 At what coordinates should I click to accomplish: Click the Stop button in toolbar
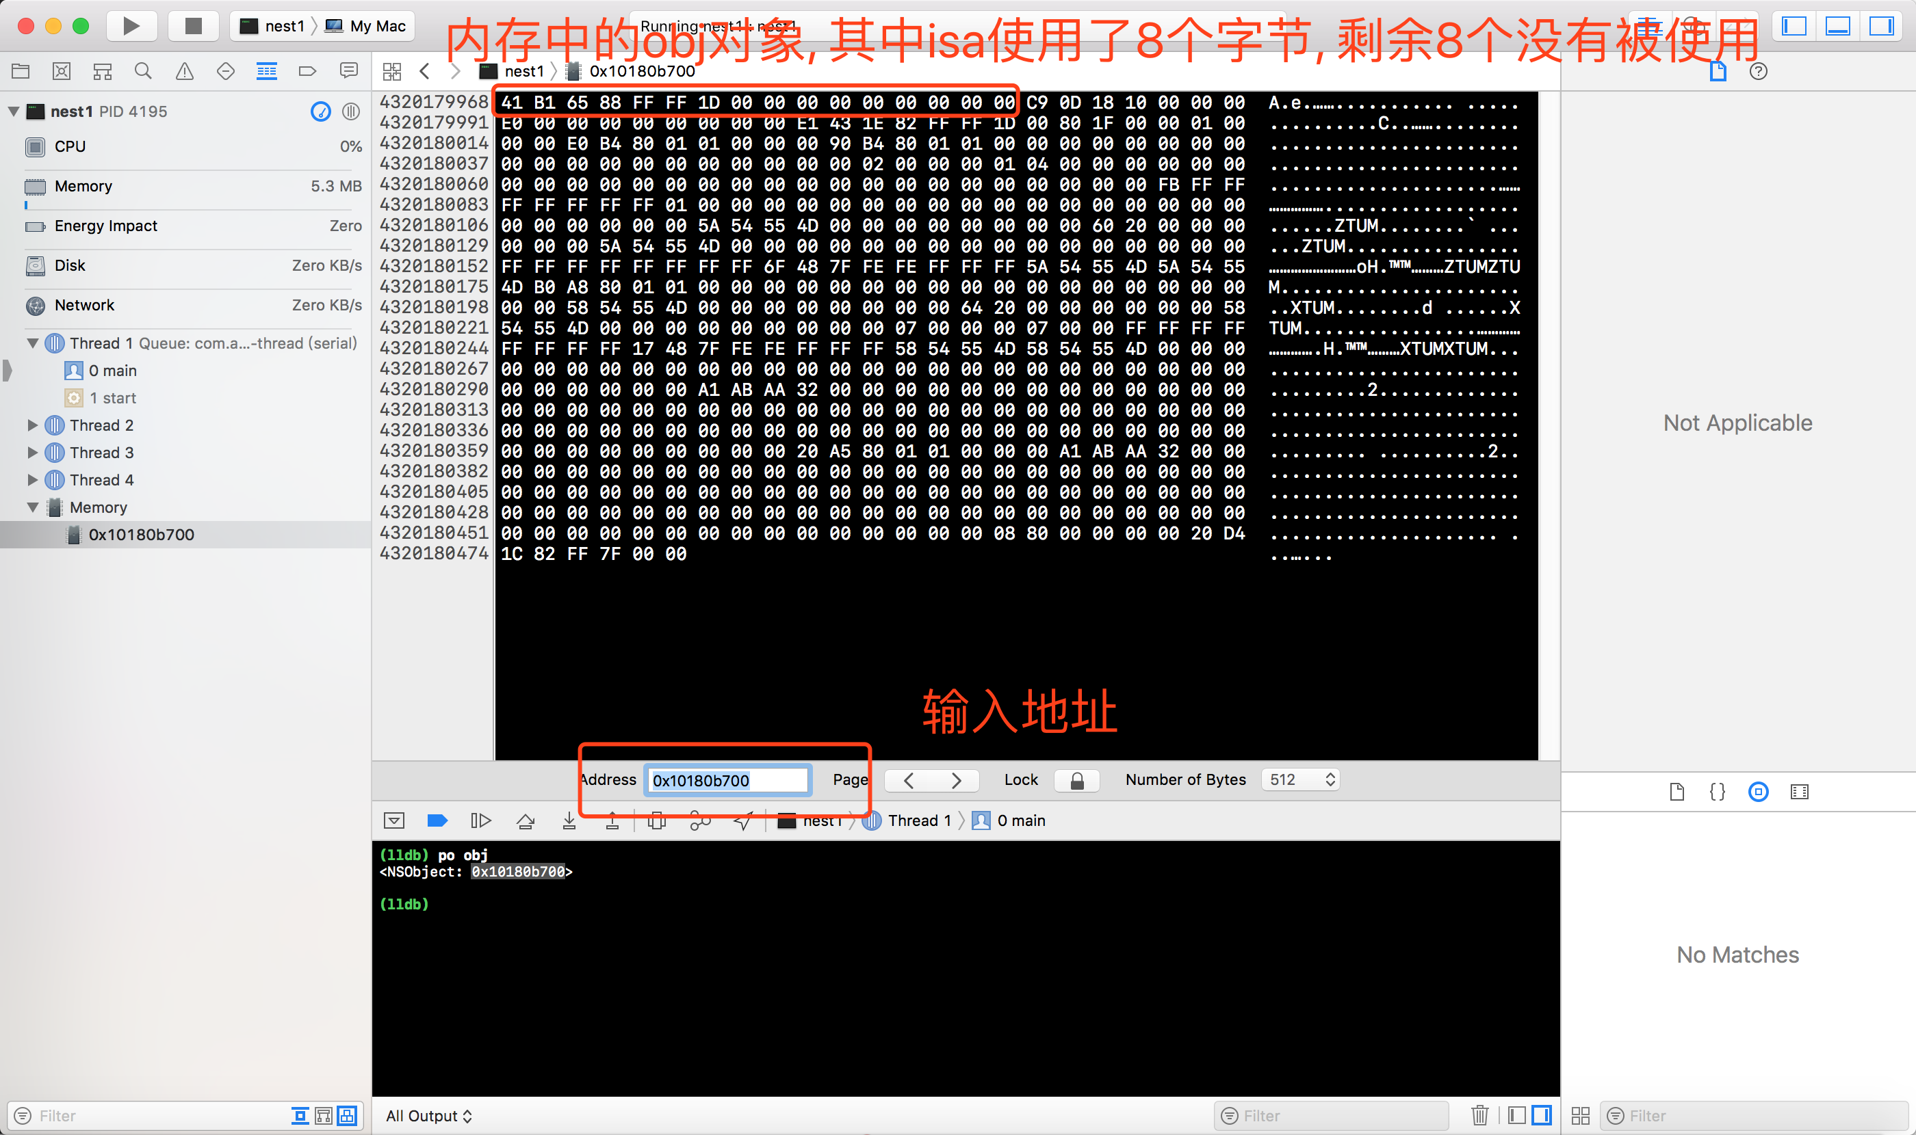click(193, 26)
